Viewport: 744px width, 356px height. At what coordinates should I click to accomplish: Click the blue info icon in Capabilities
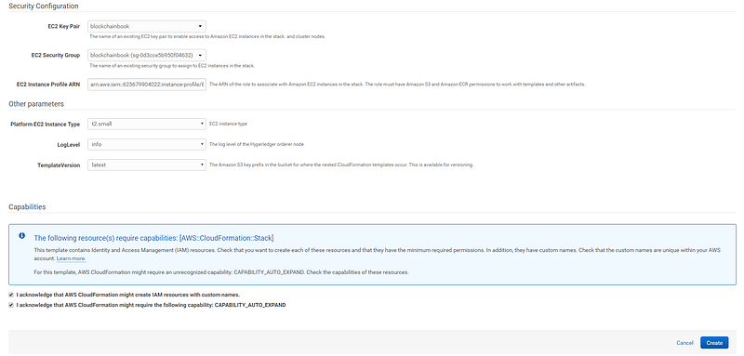[x=21, y=235]
